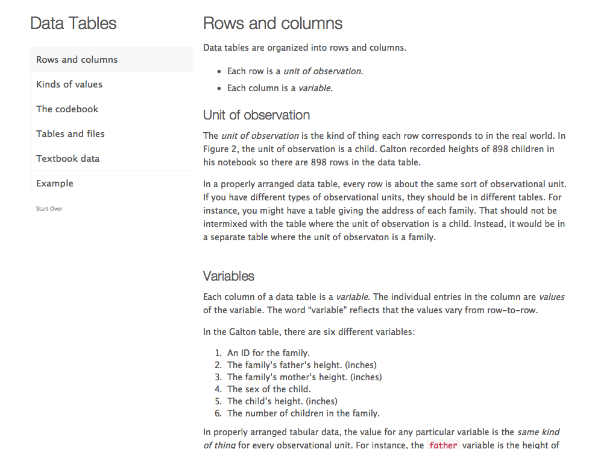Screen dimensions: 598x449
Task: Click the highlighted "father" variable name
Action: [444, 445]
